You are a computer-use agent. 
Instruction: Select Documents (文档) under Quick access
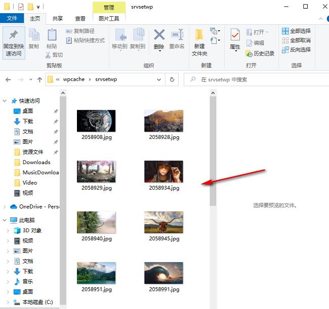[28, 132]
